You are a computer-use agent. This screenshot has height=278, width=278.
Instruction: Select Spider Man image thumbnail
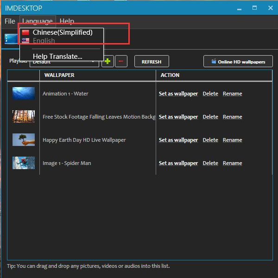[x=24, y=163]
